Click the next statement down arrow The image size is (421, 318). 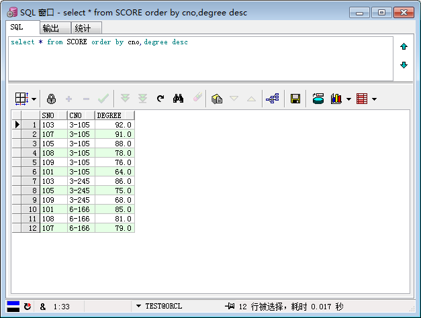[404, 65]
